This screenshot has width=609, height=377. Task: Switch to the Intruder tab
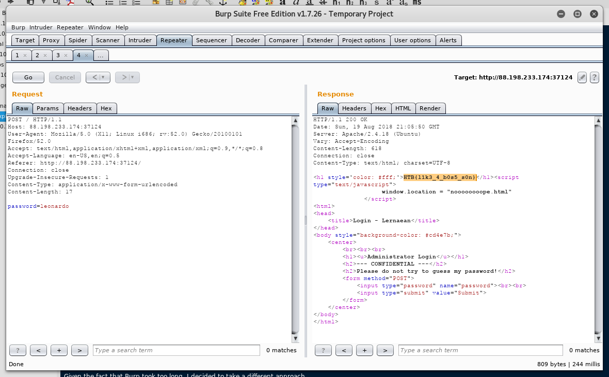(140, 40)
